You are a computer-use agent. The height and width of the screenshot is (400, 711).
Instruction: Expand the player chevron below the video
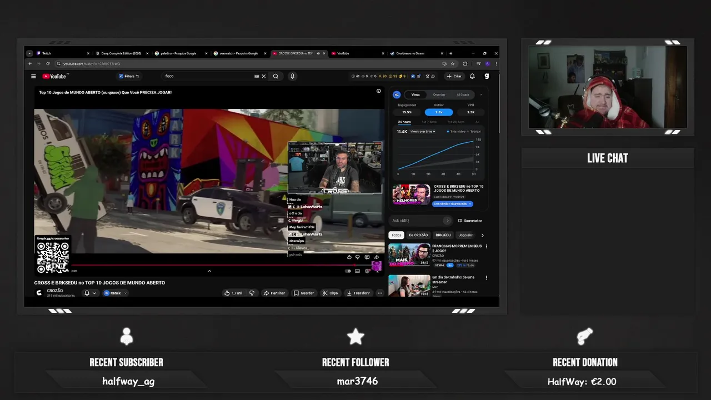209,271
